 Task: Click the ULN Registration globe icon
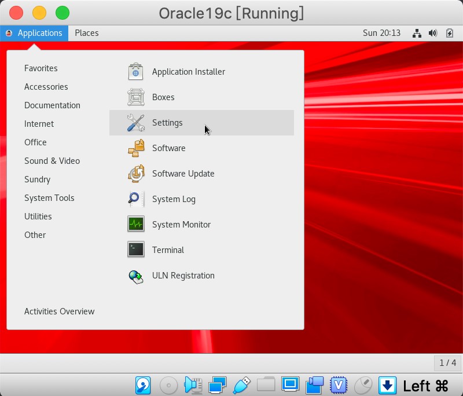[136, 277]
